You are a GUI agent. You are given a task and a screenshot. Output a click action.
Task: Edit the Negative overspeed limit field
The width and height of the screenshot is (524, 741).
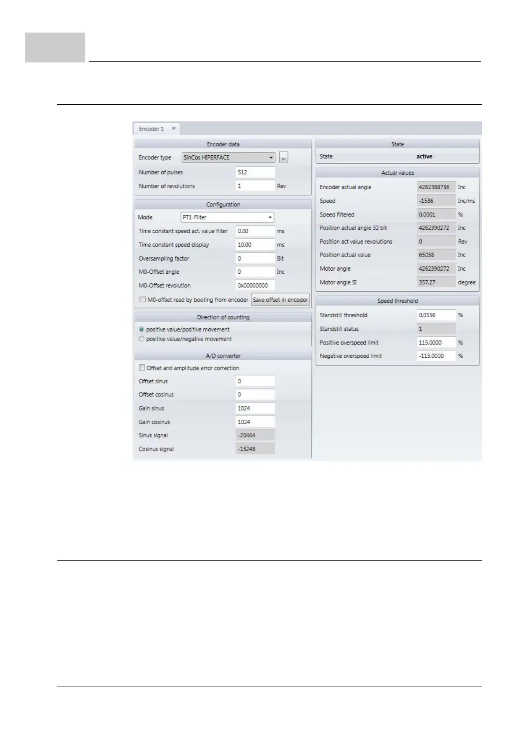point(436,356)
